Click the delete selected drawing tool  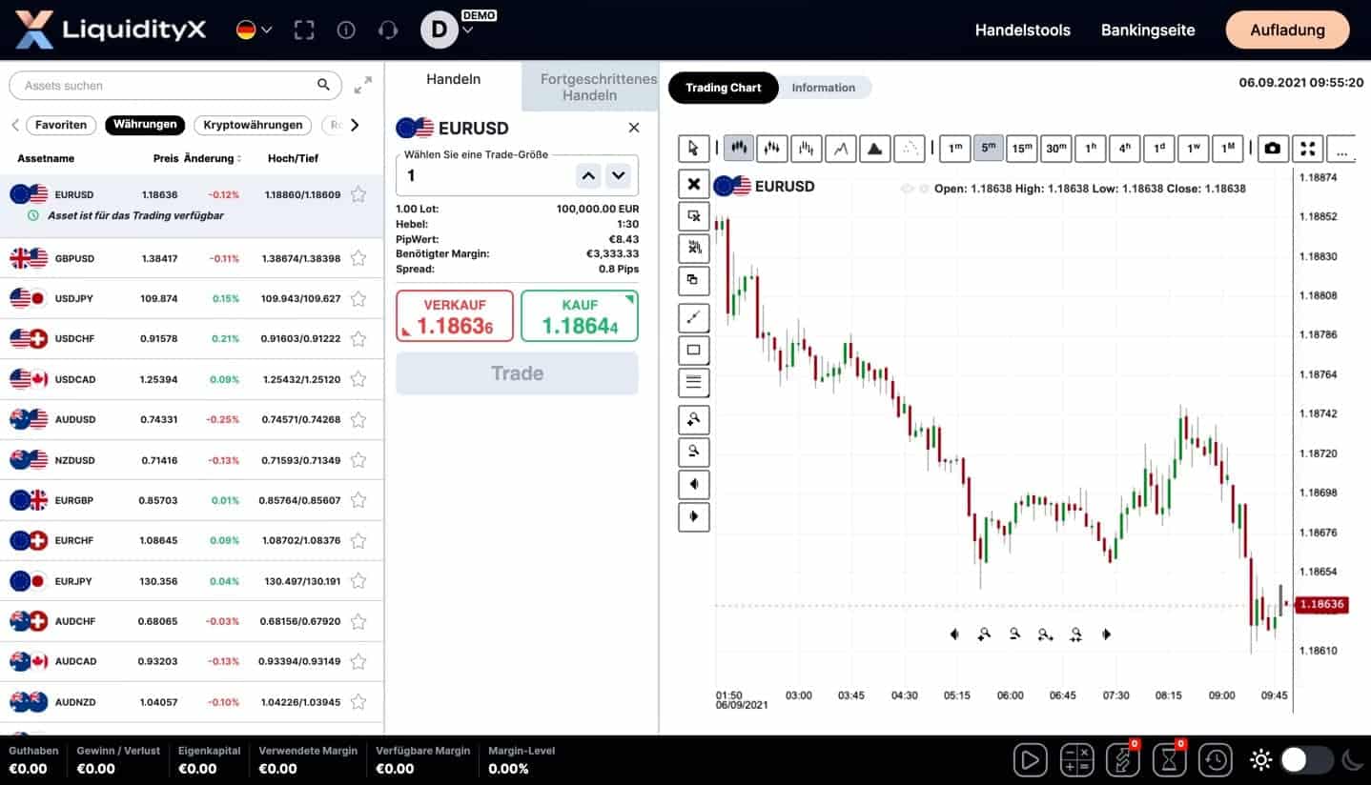pos(693,217)
